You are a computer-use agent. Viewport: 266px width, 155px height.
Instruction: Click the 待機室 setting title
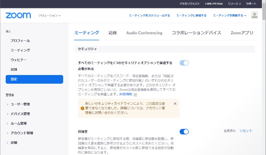pyautogui.click(x=83, y=131)
